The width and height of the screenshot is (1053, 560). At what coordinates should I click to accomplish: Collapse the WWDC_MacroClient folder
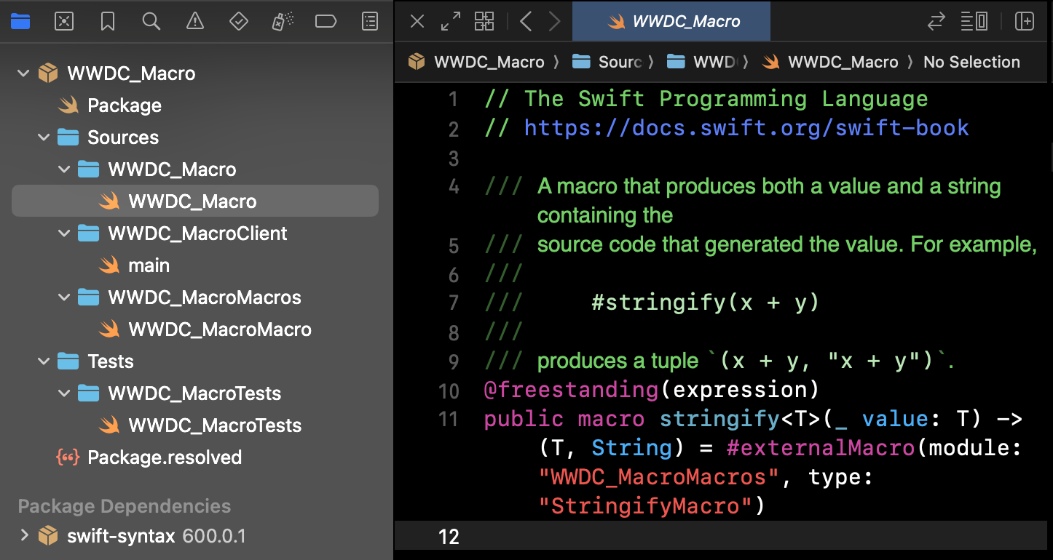click(65, 233)
